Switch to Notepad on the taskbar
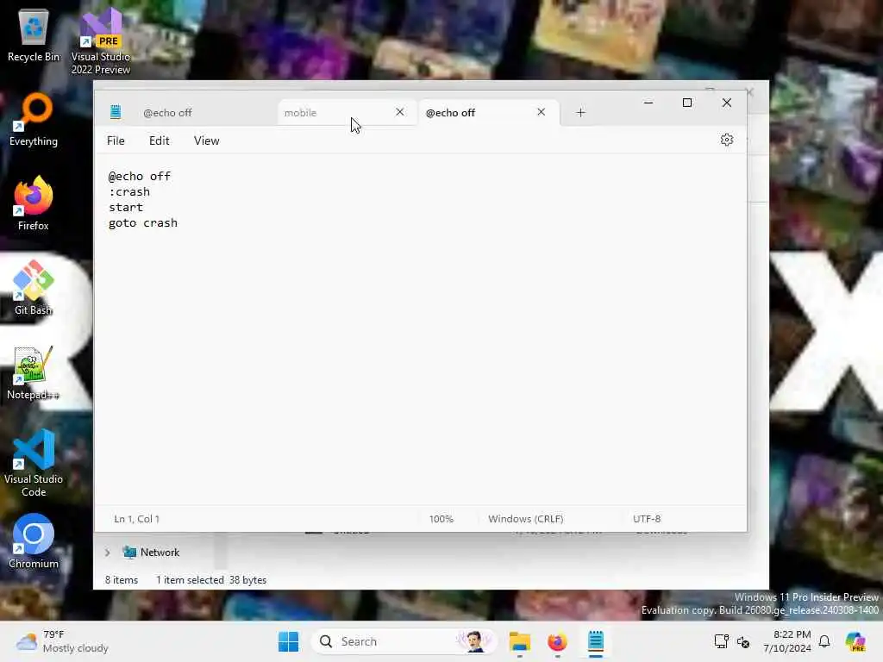The width and height of the screenshot is (883, 662). [x=596, y=641]
